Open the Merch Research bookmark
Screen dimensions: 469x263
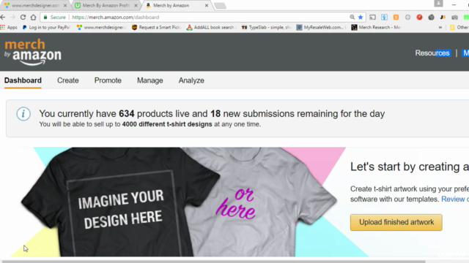[376, 28]
